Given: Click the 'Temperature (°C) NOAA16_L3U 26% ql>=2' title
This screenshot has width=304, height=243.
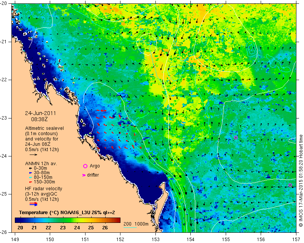Looking at the screenshot, I should (x=67, y=213).
